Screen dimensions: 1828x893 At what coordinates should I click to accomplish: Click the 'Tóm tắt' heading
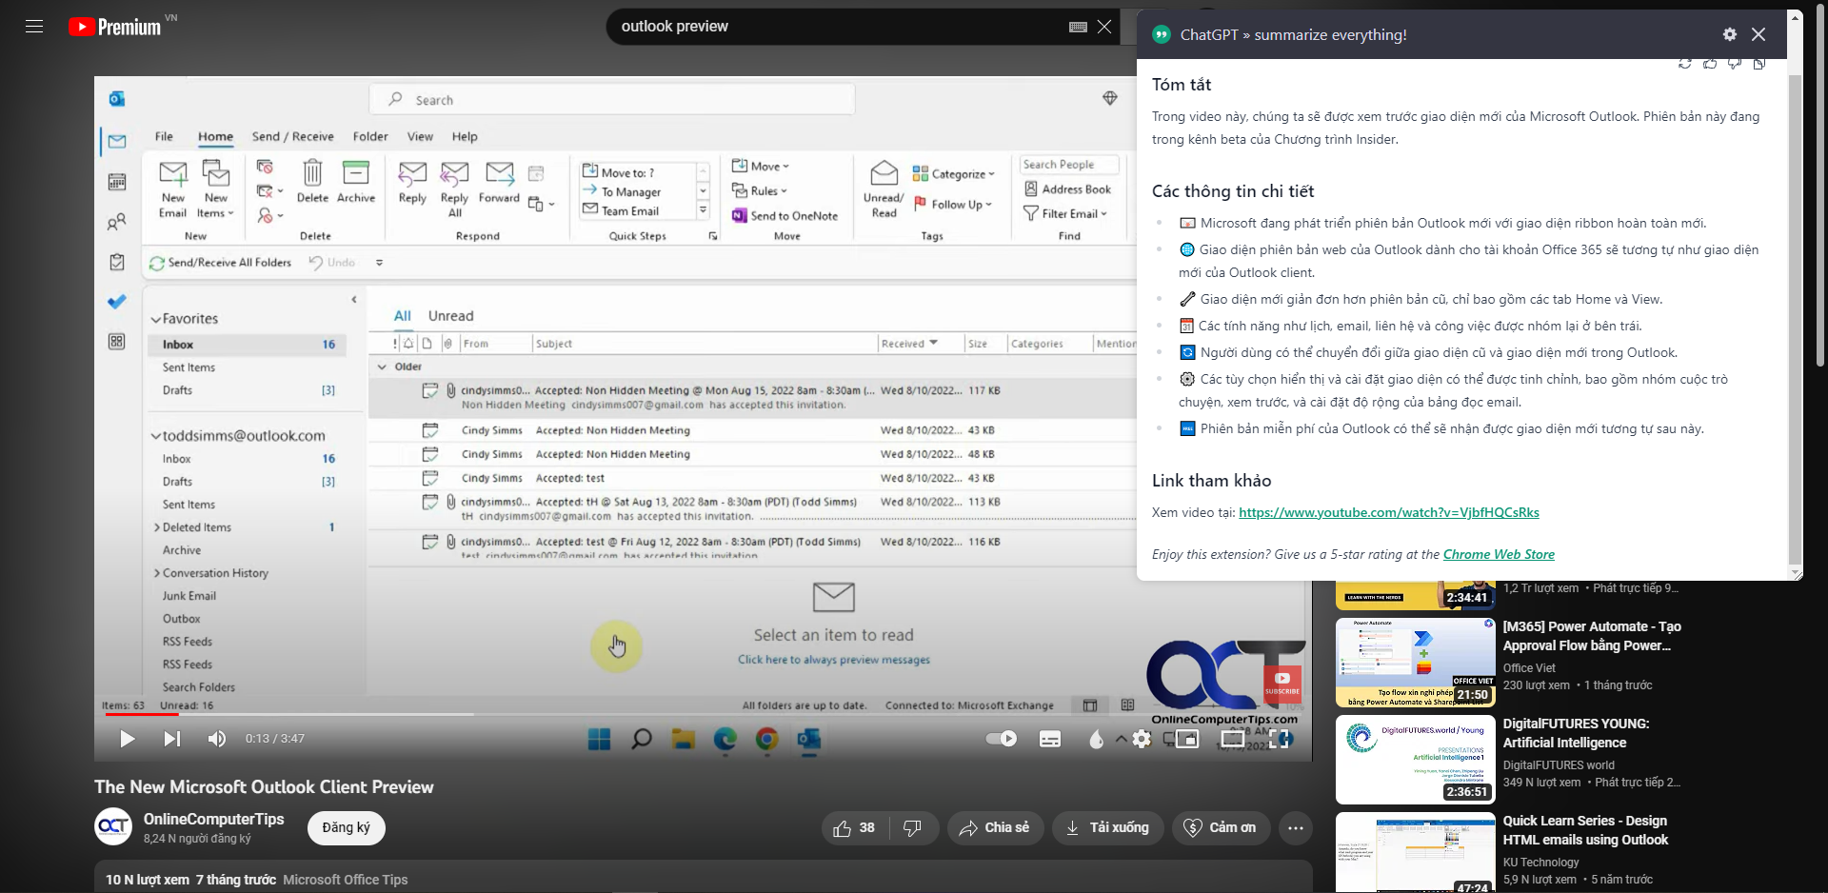[x=1182, y=85]
